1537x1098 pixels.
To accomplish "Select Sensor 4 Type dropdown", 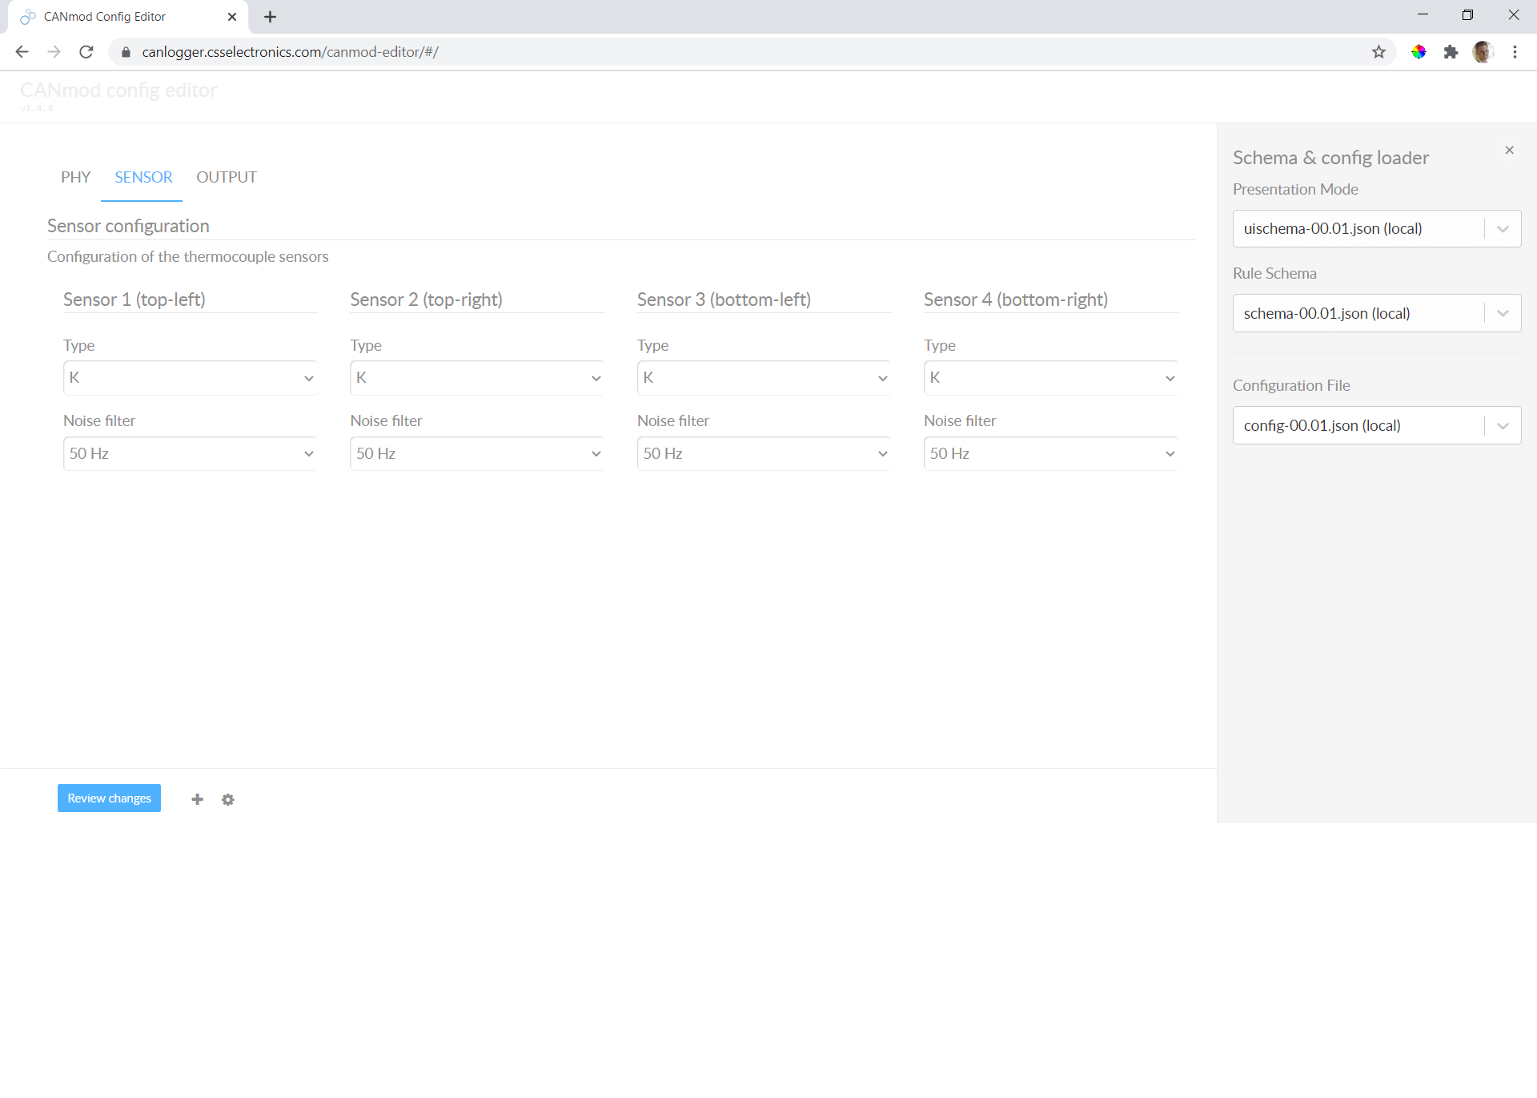I will 1050,378.
